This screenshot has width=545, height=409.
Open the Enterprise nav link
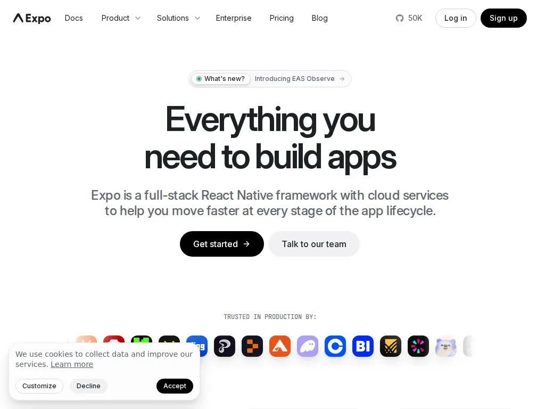[x=234, y=18]
